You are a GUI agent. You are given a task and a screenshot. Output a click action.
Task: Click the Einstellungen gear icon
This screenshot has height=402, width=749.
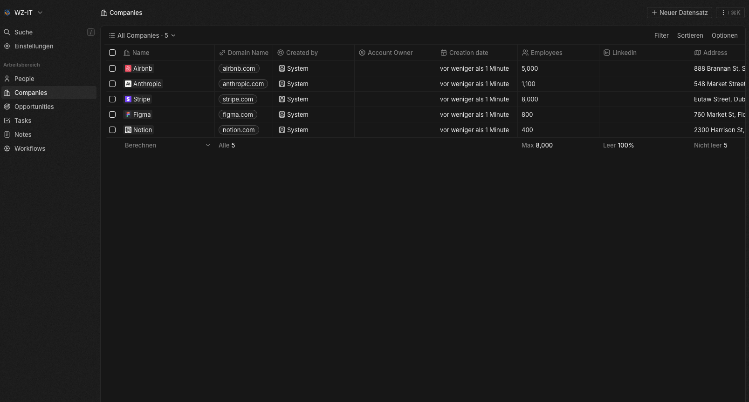(x=7, y=46)
